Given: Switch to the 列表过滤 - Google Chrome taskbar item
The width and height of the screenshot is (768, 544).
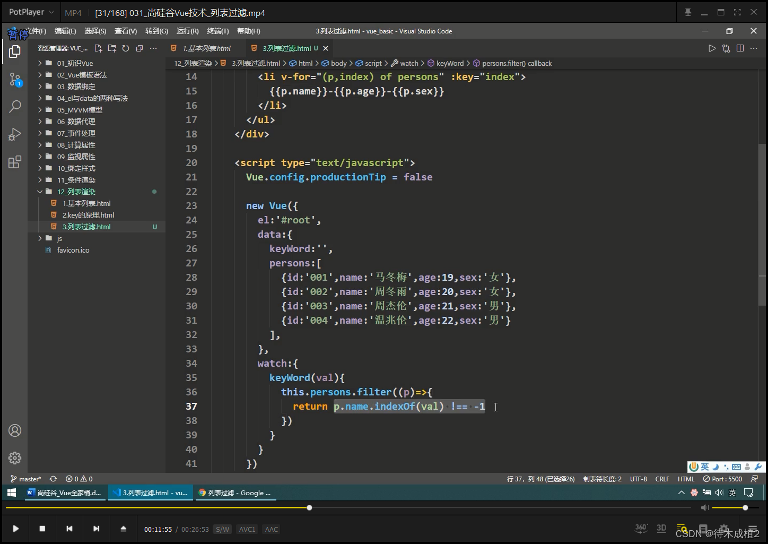Looking at the screenshot, I should 235,493.
